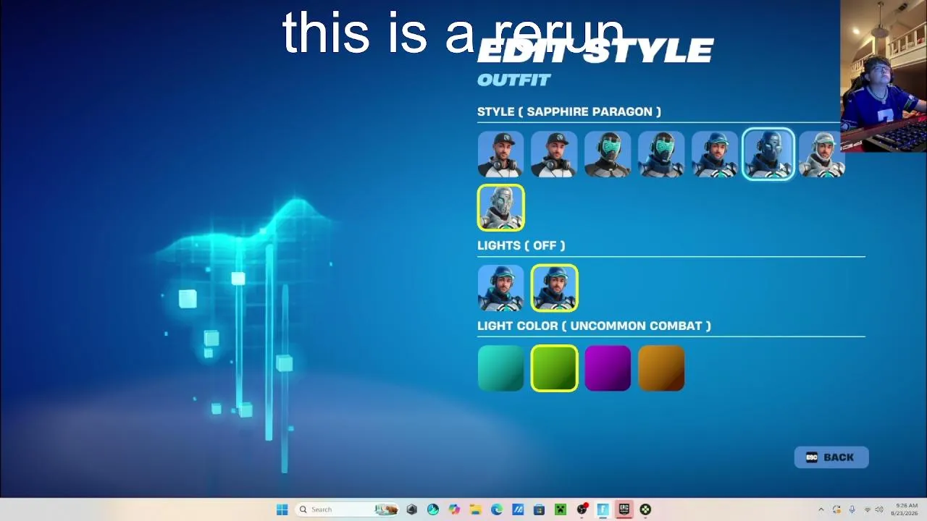The width and height of the screenshot is (927, 521).
Task: Open Wi-Fi network settings in tray
Action: coord(868,509)
